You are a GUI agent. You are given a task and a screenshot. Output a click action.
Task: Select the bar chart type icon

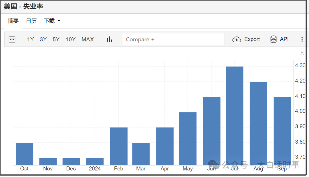pos(109,39)
